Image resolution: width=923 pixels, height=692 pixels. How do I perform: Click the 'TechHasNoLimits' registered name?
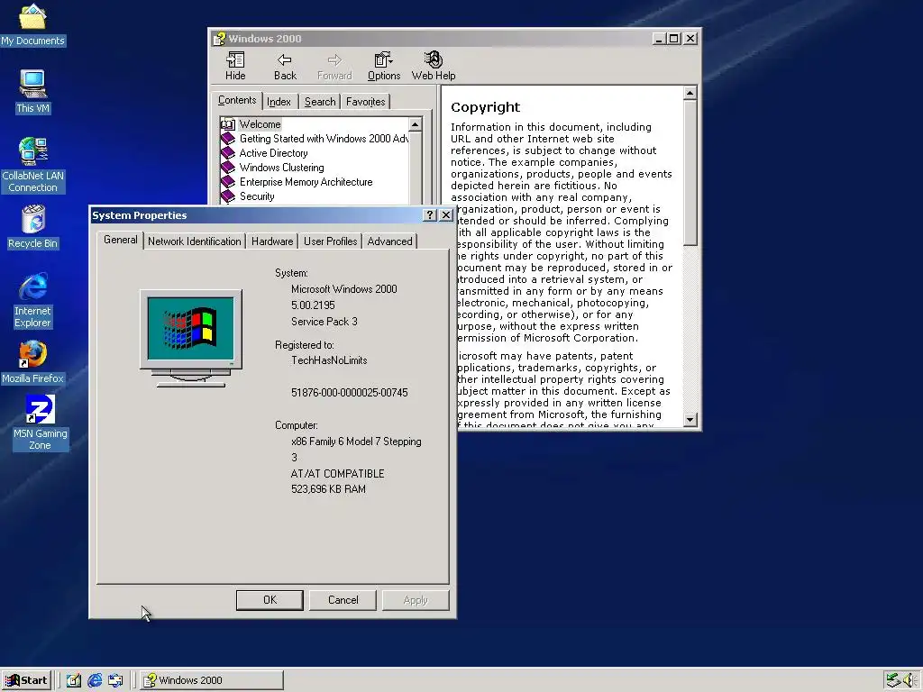(329, 360)
